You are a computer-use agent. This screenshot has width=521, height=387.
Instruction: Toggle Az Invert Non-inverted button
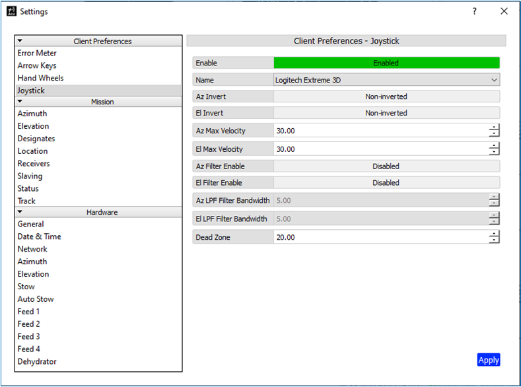[386, 96]
